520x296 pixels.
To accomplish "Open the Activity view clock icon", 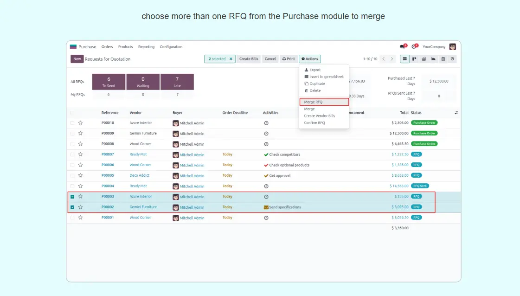I will [452, 59].
